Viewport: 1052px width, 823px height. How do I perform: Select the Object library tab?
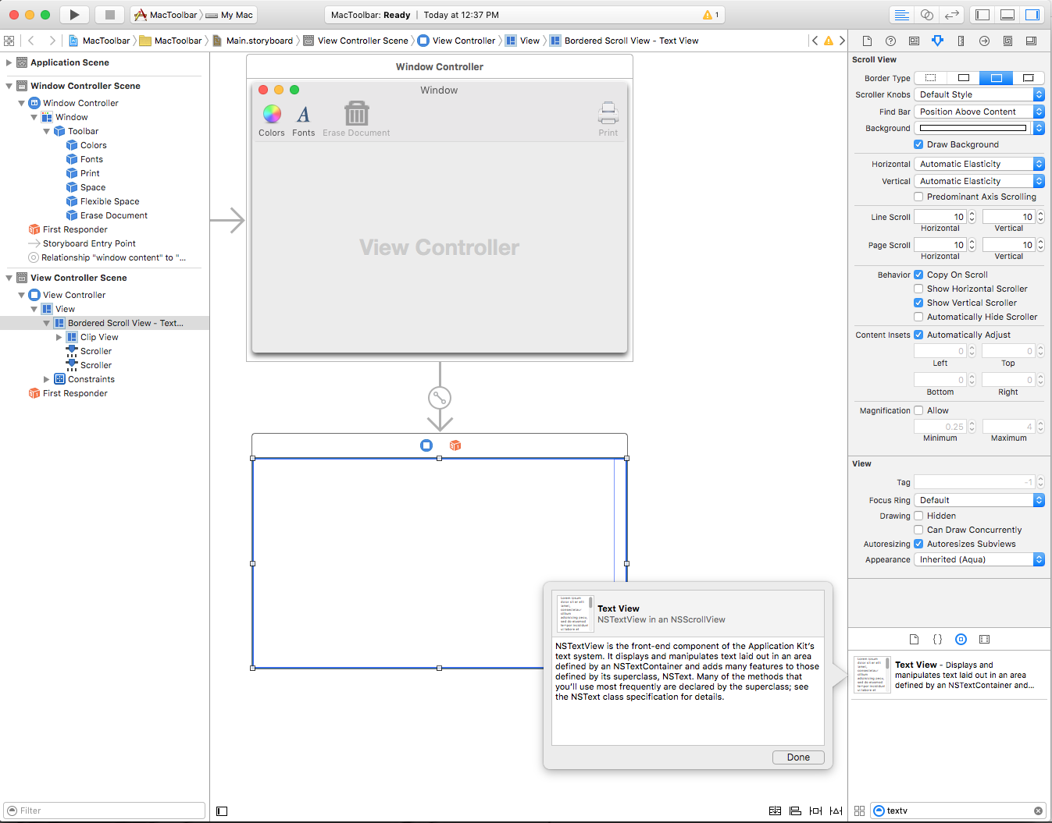[961, 639]
